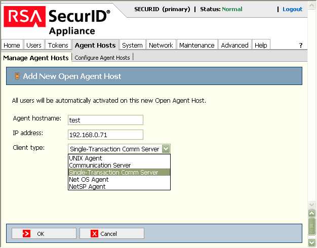Click the SECURID (primary) text
The height and width of the screenshot is (248, 317).
click(162, 9)
